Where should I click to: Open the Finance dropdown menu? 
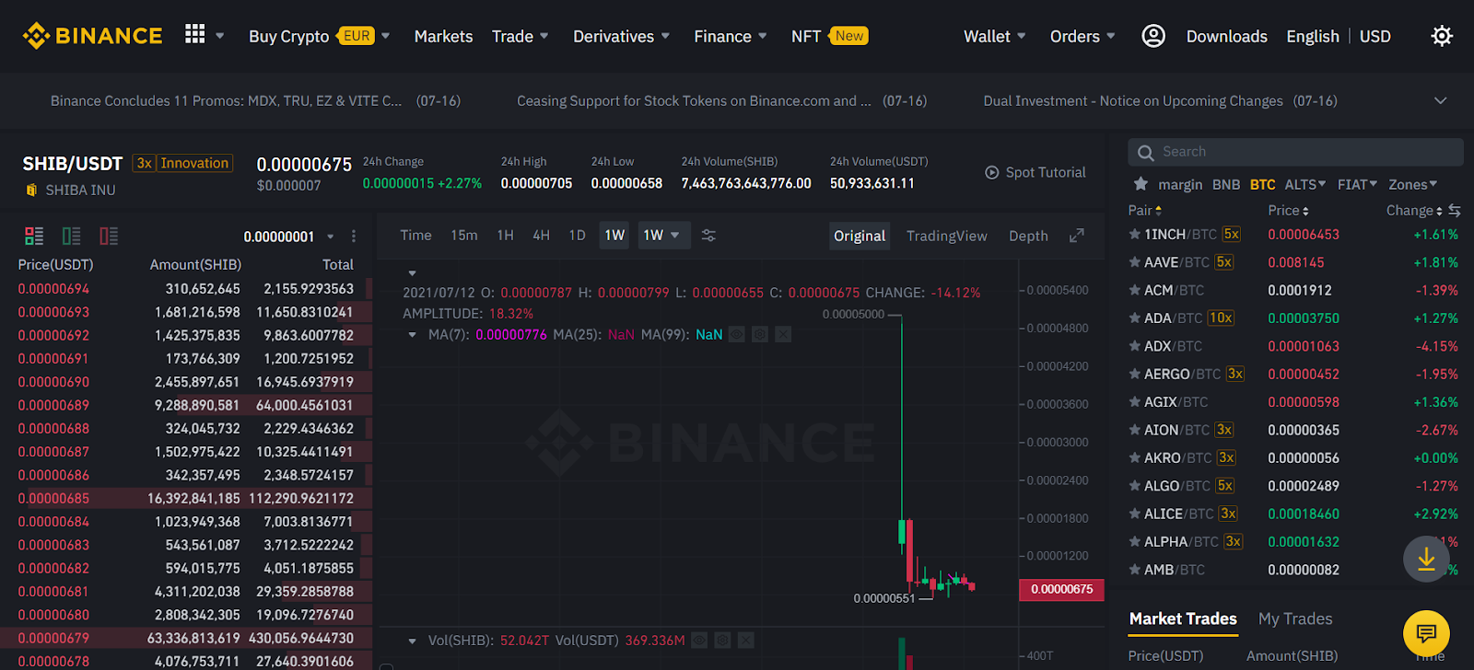[x=731, y=36]
